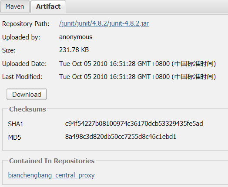Image resolution: width=228 pixels, height=187 pixels.
Task: Click the 'Uploaded by:' label
Action: point(21,37)
